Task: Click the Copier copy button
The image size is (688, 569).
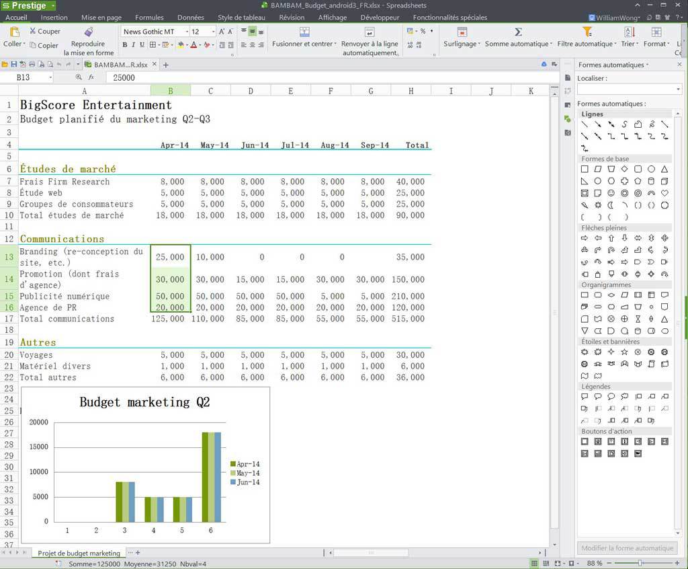Action: click(44, 45)
